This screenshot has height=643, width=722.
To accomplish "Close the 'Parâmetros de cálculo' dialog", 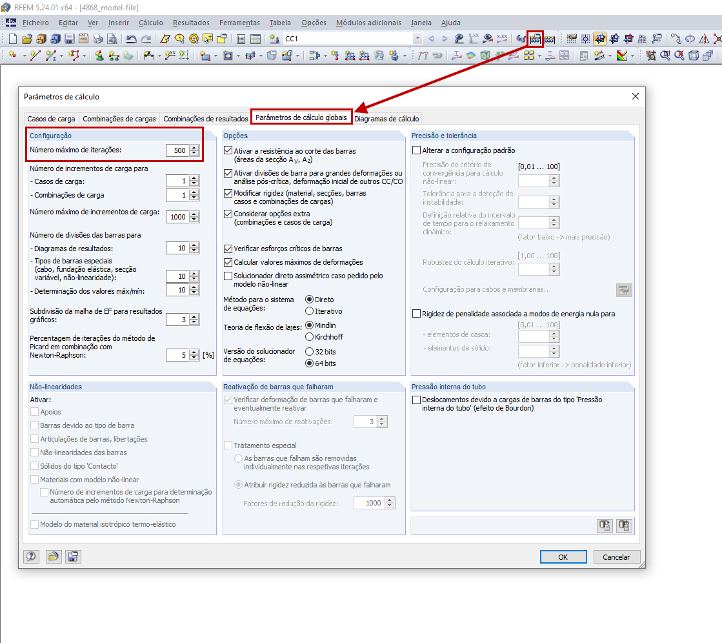I will (x=636, y=96).
